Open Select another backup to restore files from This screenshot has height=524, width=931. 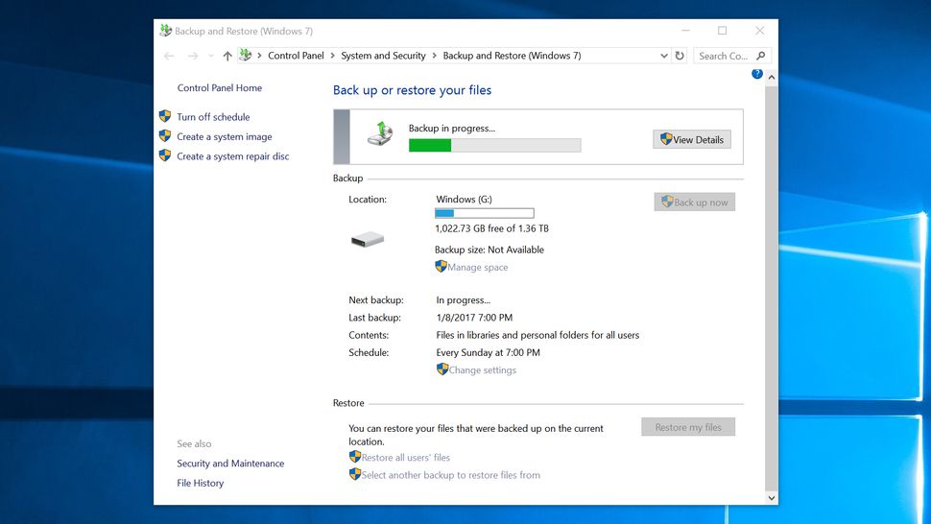click(451, 475)
